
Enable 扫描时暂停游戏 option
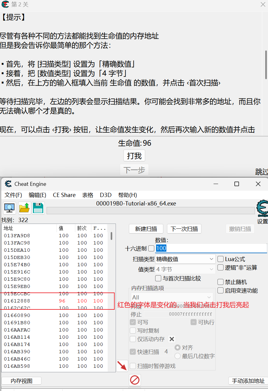(x=132, y=365)
